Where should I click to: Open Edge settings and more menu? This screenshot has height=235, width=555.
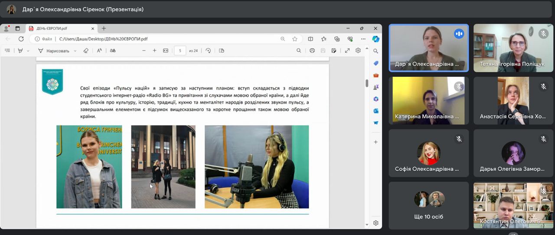[363, 39]
